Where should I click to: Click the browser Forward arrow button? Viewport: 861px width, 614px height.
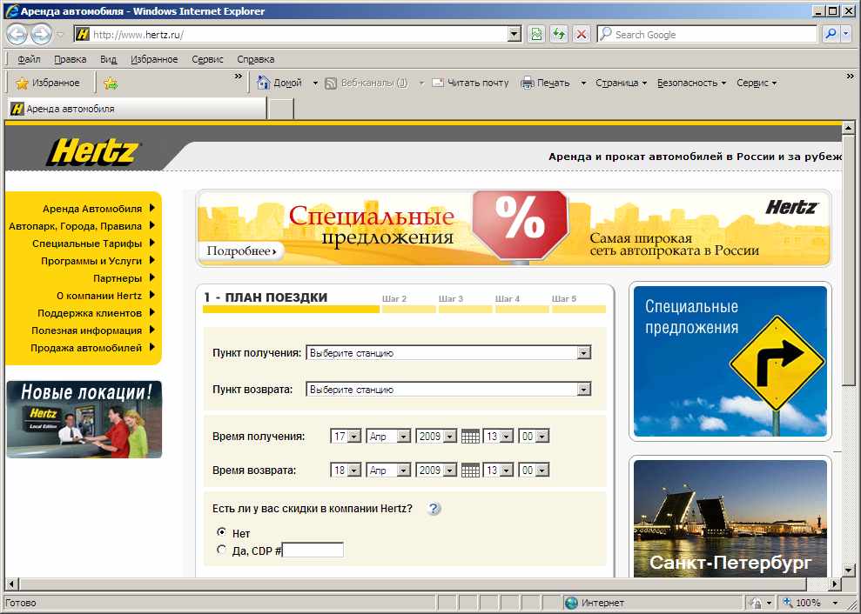point(41,35)
